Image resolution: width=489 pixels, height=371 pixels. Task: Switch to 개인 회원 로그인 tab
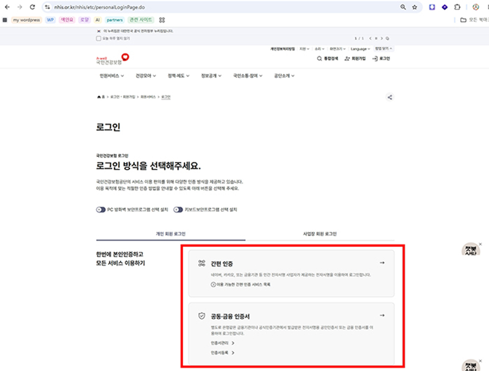171,234
